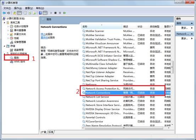The width and height of the screenshot is (196, 140).
Task: Click the services list horizontal scrollbar thumb
Action: [x=124, y=128]
